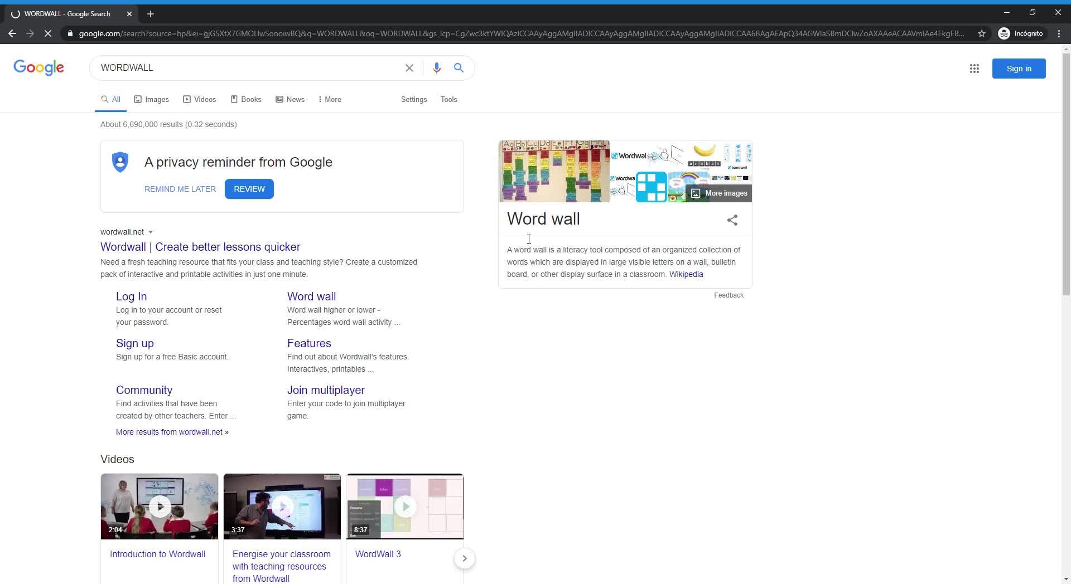Screen dimensions: 1071x584
Task: Play the Energise your classroom video
Action: [x=282, y=507]
